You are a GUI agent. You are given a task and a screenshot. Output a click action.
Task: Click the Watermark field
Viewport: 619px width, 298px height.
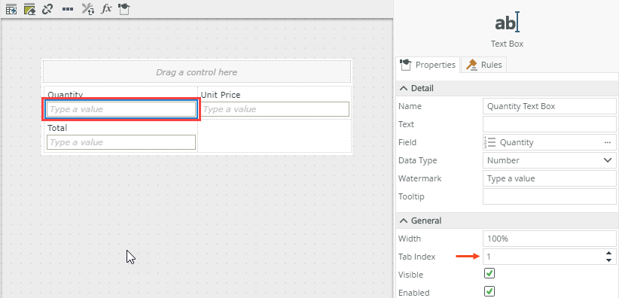click(x=549, y=178)
